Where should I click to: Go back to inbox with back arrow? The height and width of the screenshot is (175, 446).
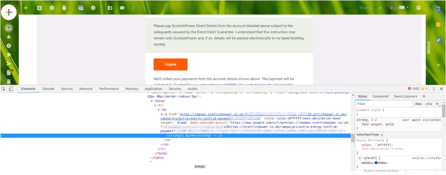pyautogui.click(x=26, y=8)
